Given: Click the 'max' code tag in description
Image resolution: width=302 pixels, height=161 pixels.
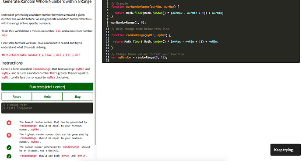Looking at the screenshot, I should point(4,35).
